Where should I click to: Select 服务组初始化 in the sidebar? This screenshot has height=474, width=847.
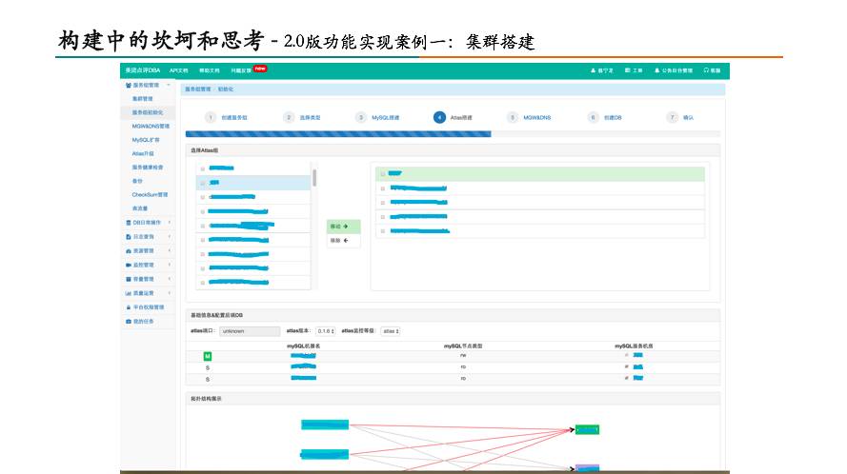coord(148,112)
